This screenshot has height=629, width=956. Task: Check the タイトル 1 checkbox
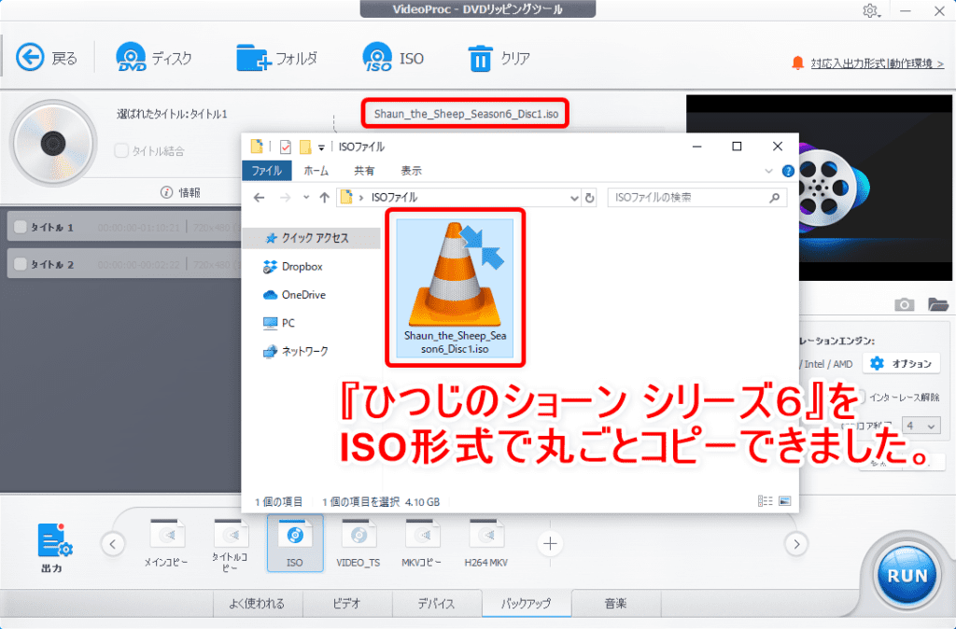pos(20,227)
